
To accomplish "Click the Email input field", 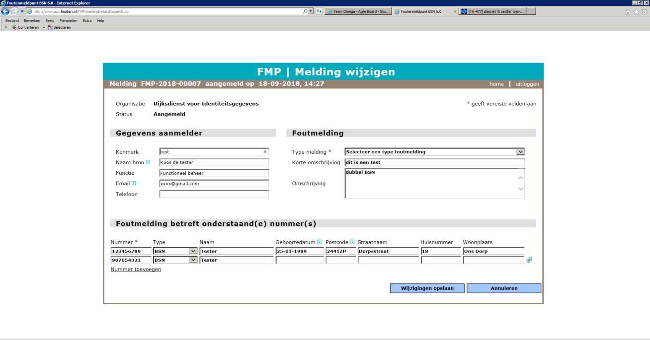I will (x=214, y=183).
